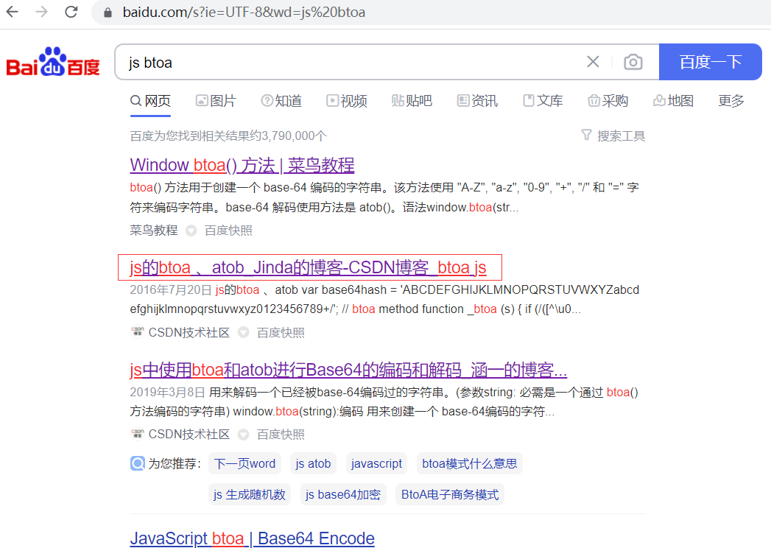The width and height of the screenshot is (771, 548).
Task: Click the 为您推荐 recommendation icon
Action: click(137, 463)
